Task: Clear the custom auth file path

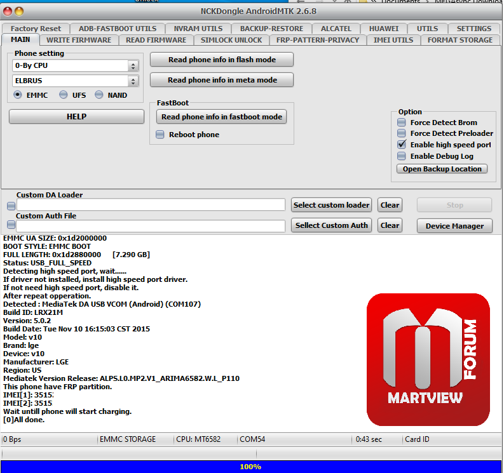Action: (390, 225)
